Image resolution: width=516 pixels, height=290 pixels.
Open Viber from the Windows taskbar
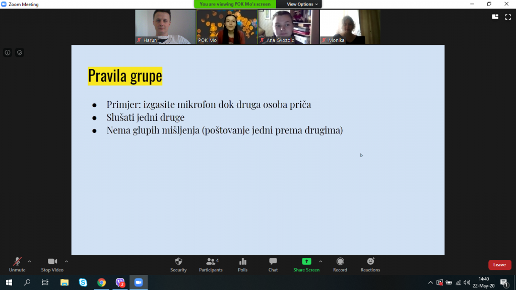pos(120,282)
